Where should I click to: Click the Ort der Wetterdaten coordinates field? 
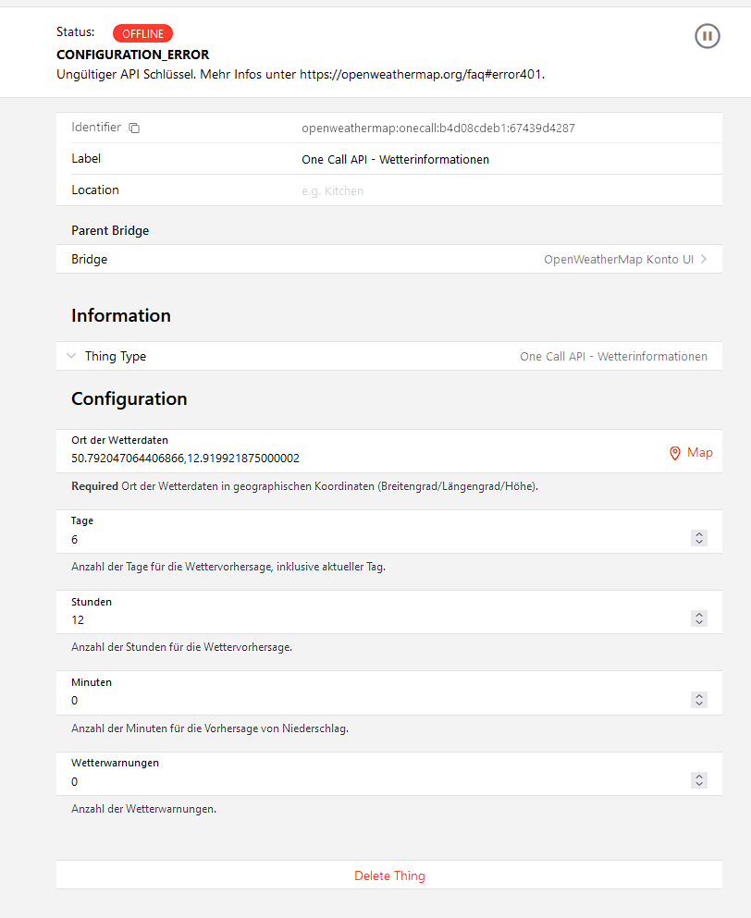[x=361, y=459]
